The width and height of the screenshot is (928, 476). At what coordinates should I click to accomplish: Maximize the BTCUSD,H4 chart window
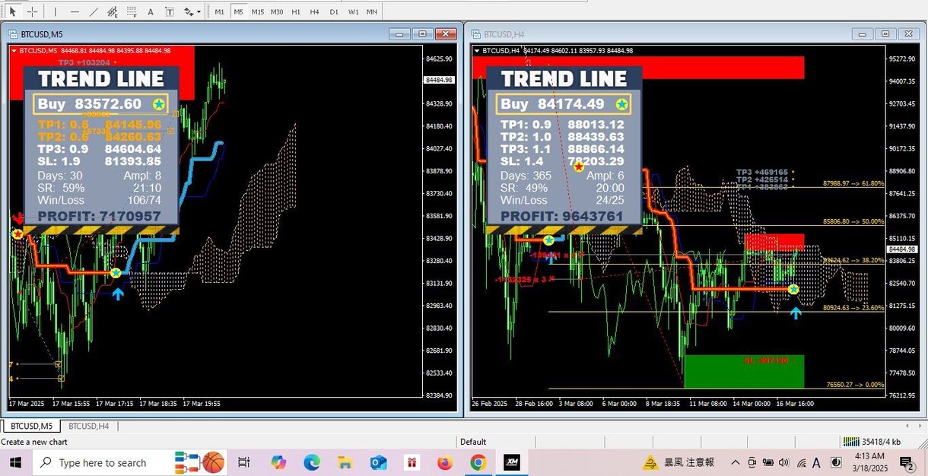(885, 34)
